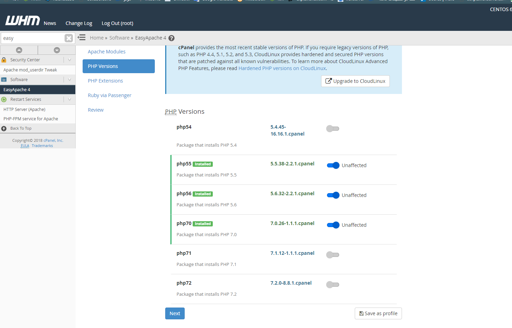Click the Back To Top arrow icon
Viewport: 512px width, 328px height.
pos(4,129)
